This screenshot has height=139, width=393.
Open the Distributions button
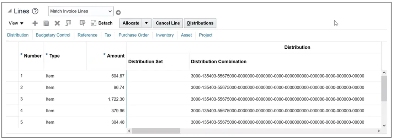point(200,23)
